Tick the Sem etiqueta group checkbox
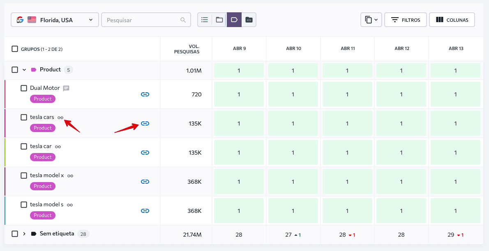 15,233
